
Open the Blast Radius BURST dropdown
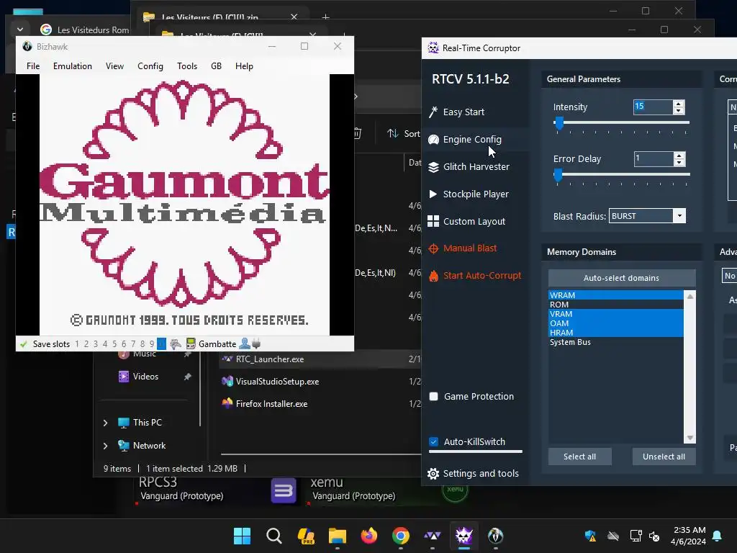click(679, 216)
